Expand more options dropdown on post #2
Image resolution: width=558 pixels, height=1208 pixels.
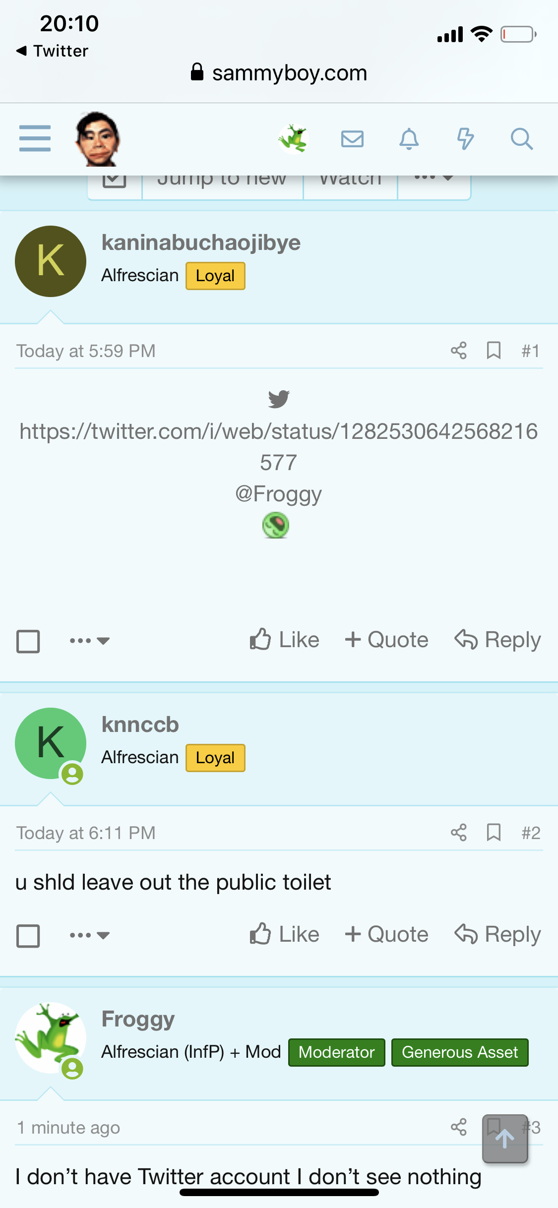[x=89, y=935]
